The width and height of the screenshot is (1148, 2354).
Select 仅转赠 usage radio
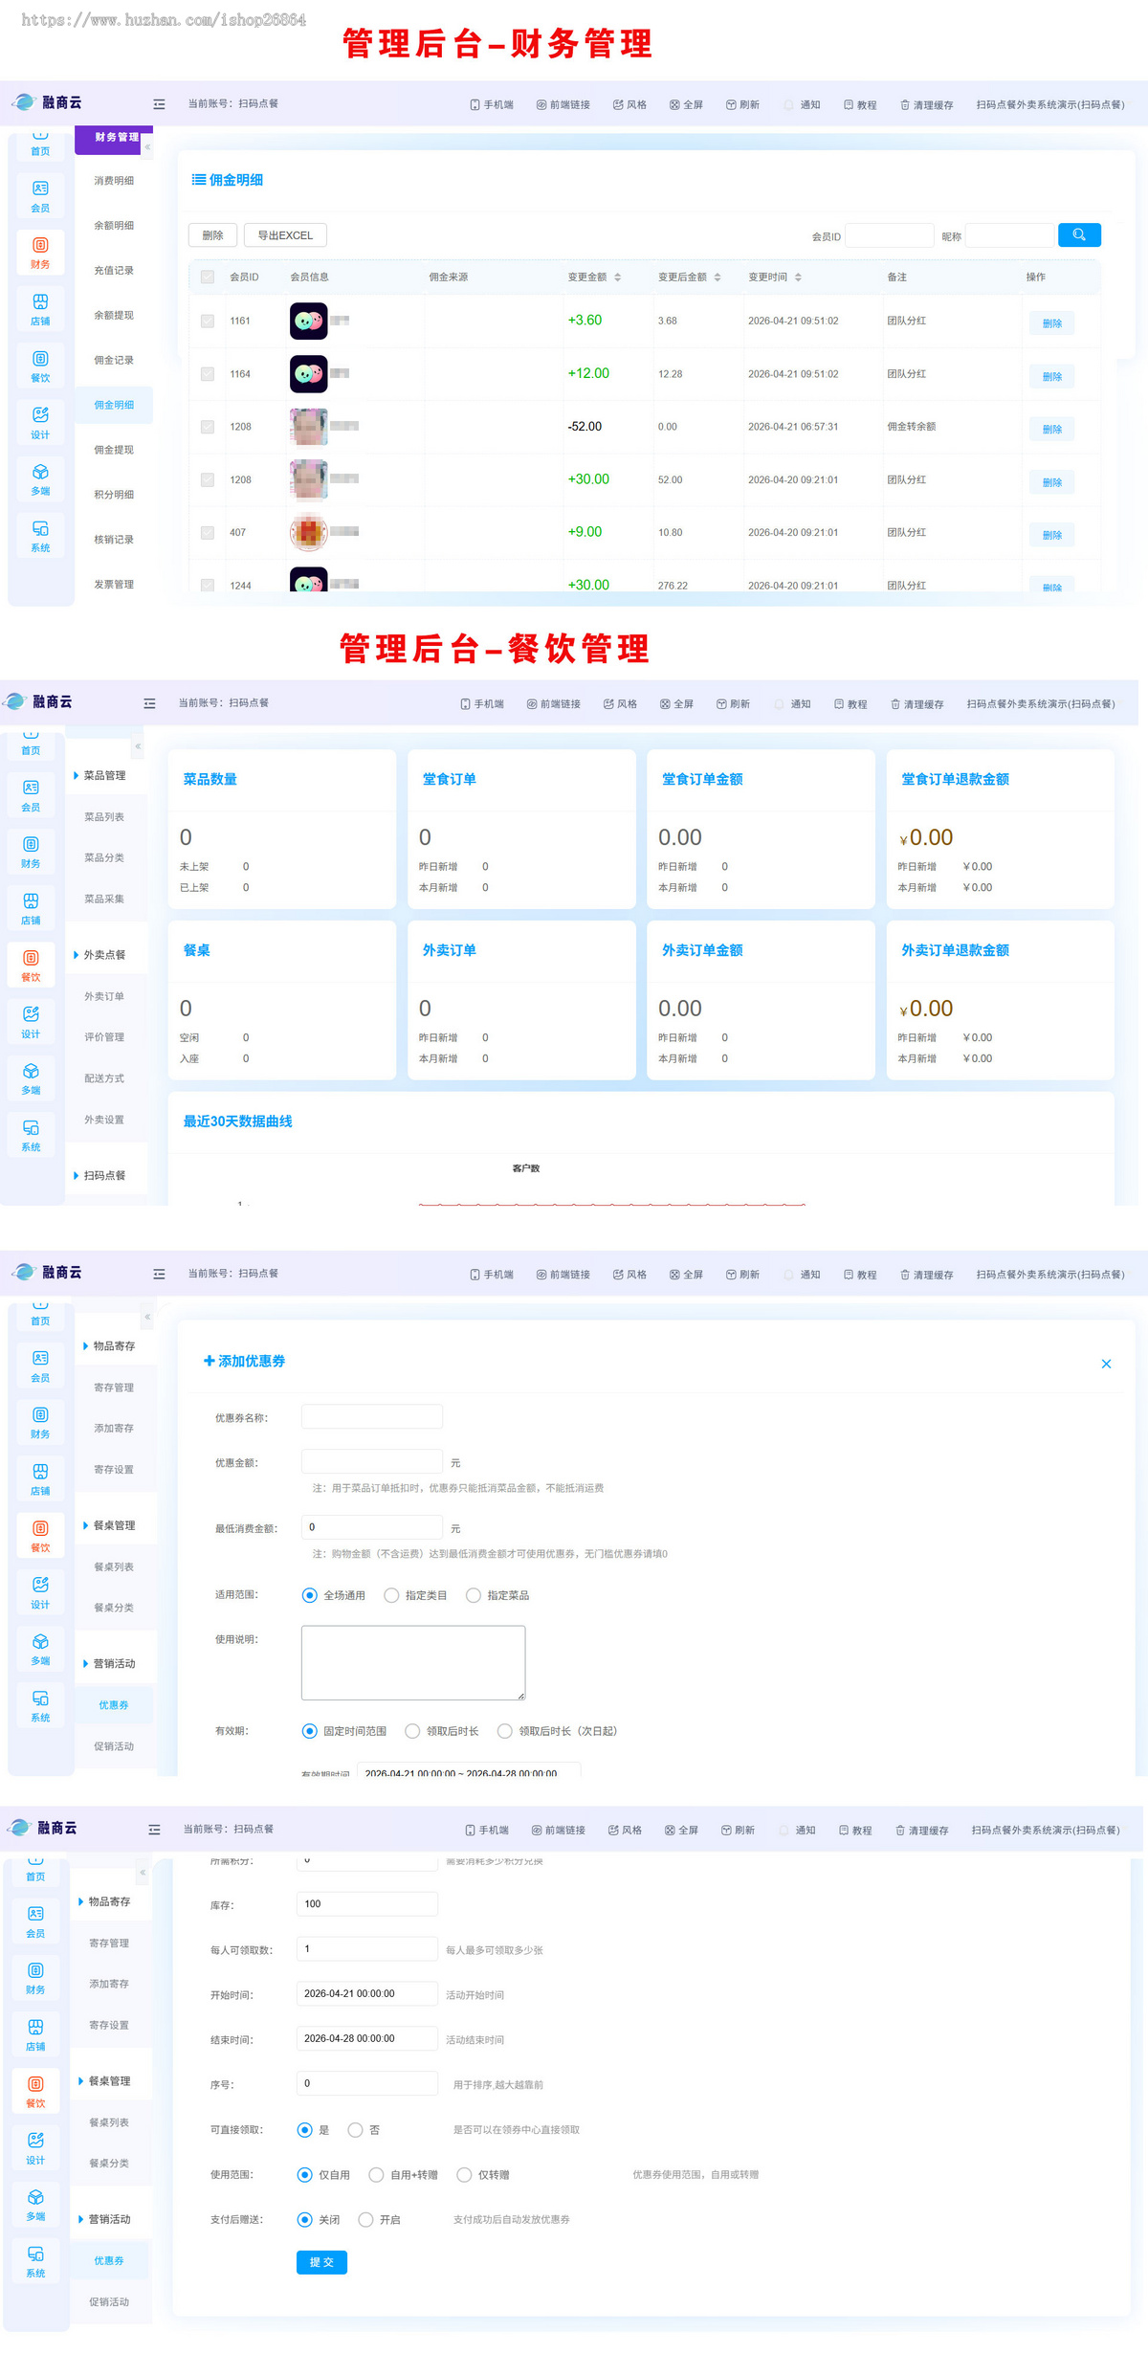[x=464, y=2175]
